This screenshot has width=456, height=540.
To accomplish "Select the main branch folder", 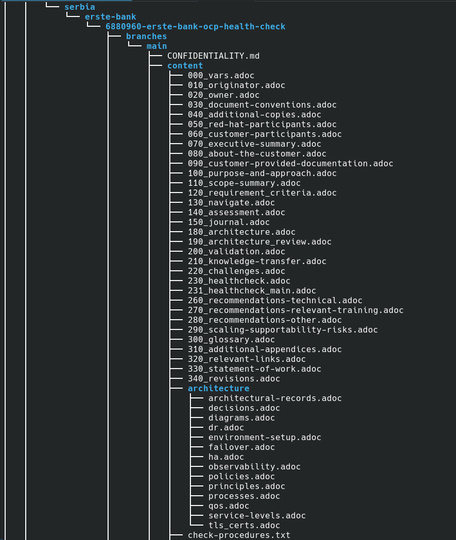I will point(156,46).
